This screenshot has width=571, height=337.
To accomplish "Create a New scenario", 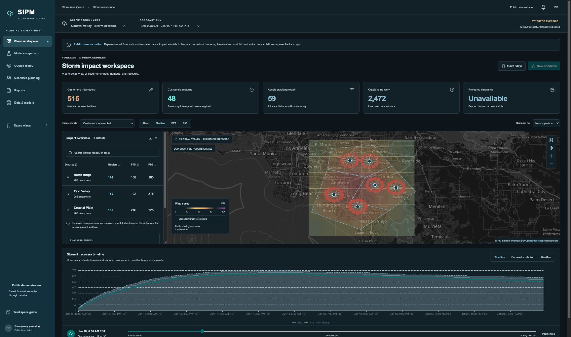I will [x=544, y=66].
